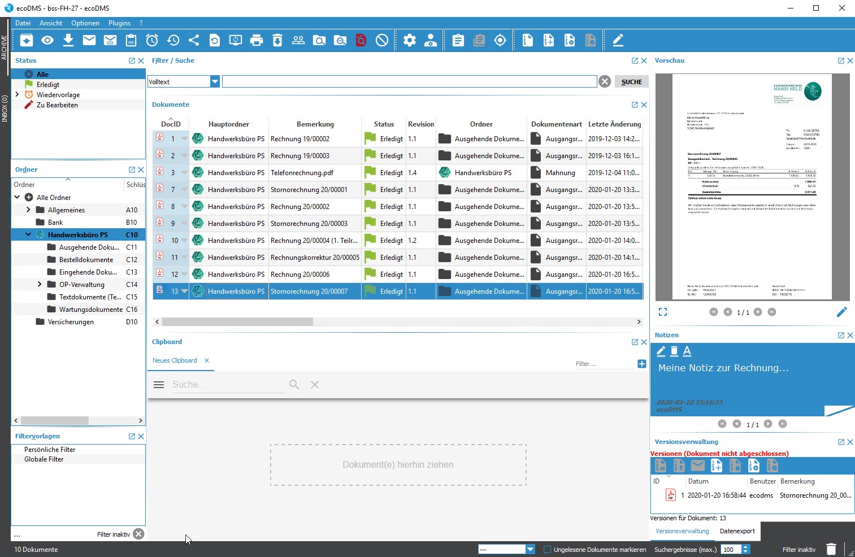
Task: Click the main toolbar new version icon
Action: point(549,40)
